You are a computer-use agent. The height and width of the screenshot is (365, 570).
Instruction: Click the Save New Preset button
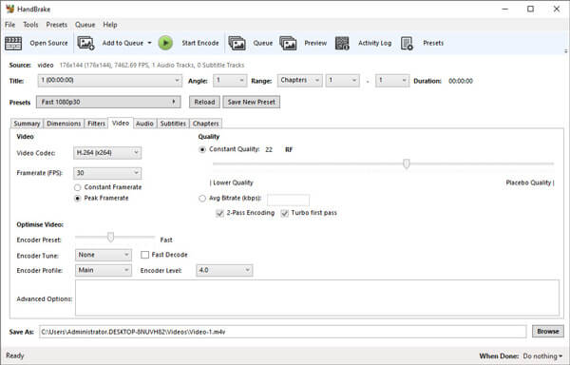[x=251, y=102]
